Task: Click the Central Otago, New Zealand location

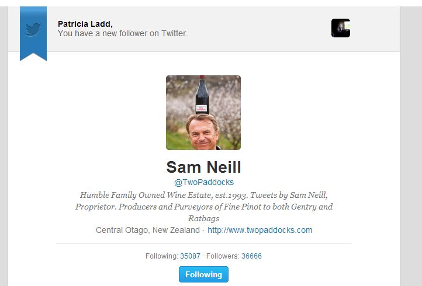Action: 148,230
